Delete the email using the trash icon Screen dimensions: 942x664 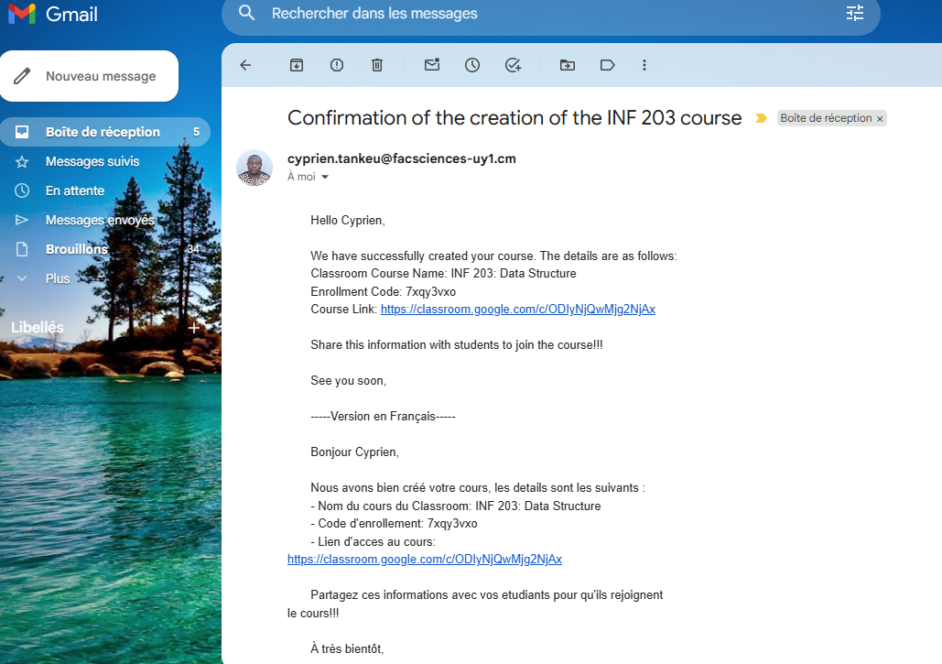377,65
